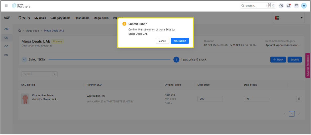Focus the Deal stock input field
This screenshot has width=311, height=135.
coord(256,99)
